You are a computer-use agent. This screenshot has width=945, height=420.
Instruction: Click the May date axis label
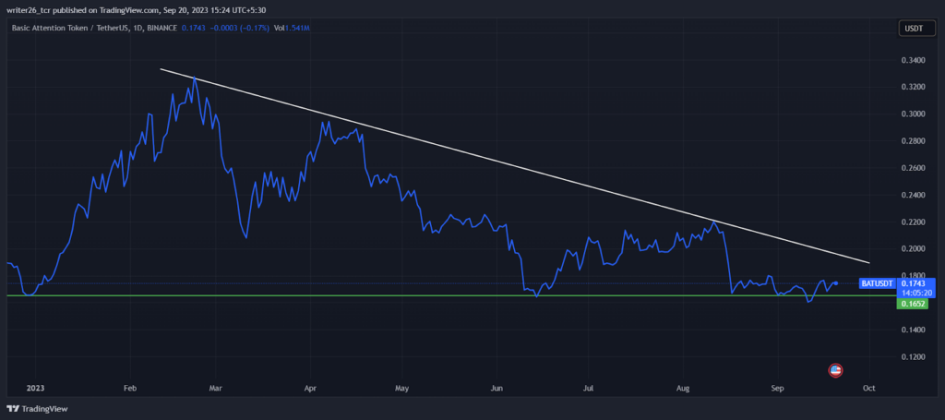click(402, 389)
